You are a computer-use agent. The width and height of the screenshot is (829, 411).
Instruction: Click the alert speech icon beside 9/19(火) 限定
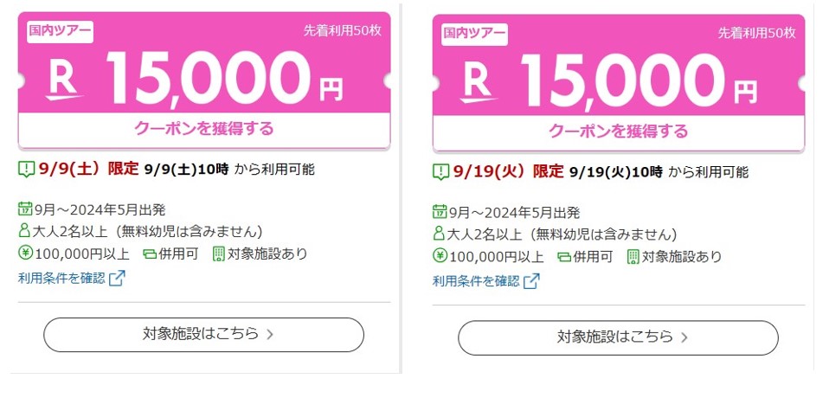pyautogui.click(x=440, y=172)
